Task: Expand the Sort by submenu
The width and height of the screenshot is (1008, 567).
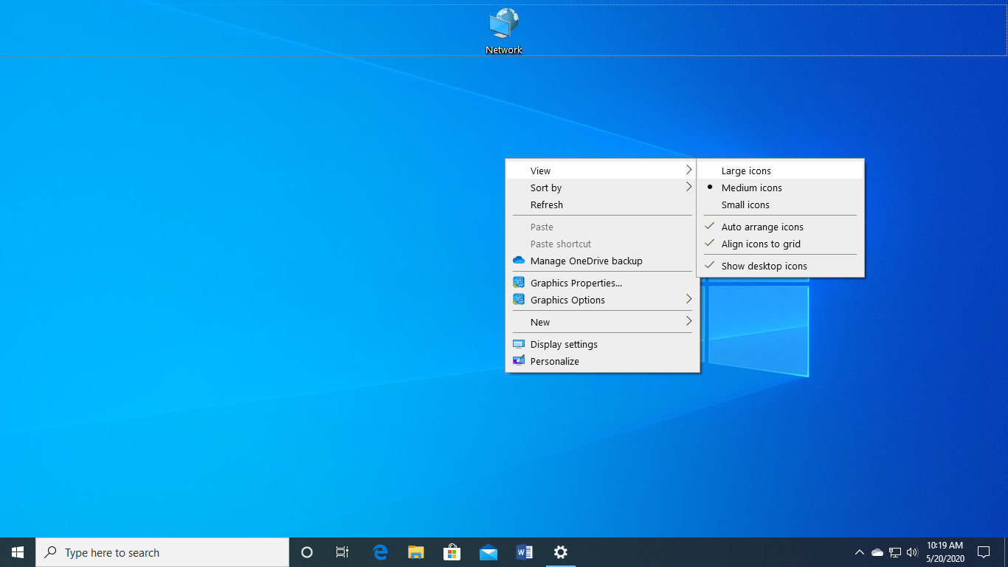Action: [x=602, y=188]
